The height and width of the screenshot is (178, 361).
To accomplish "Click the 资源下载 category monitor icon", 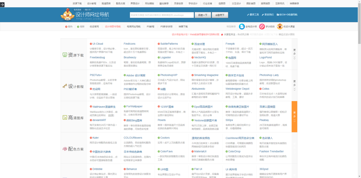I will (x=65, y=55).
